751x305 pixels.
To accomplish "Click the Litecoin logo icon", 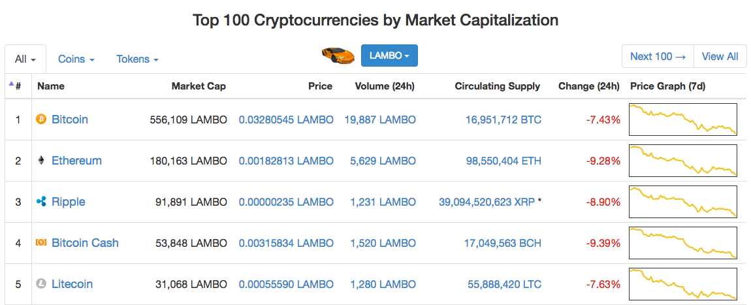I will pos(41,284).
